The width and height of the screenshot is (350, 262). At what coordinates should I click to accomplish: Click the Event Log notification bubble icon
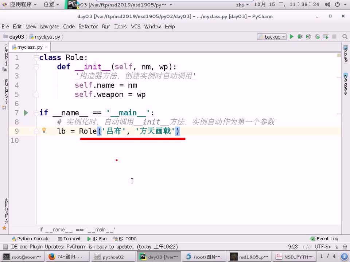(x=313, y=239)
